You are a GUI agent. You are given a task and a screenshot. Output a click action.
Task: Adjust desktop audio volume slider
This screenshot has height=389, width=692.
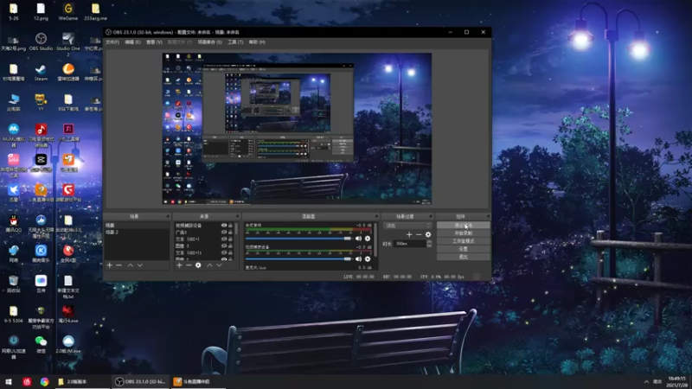[298, 239]
